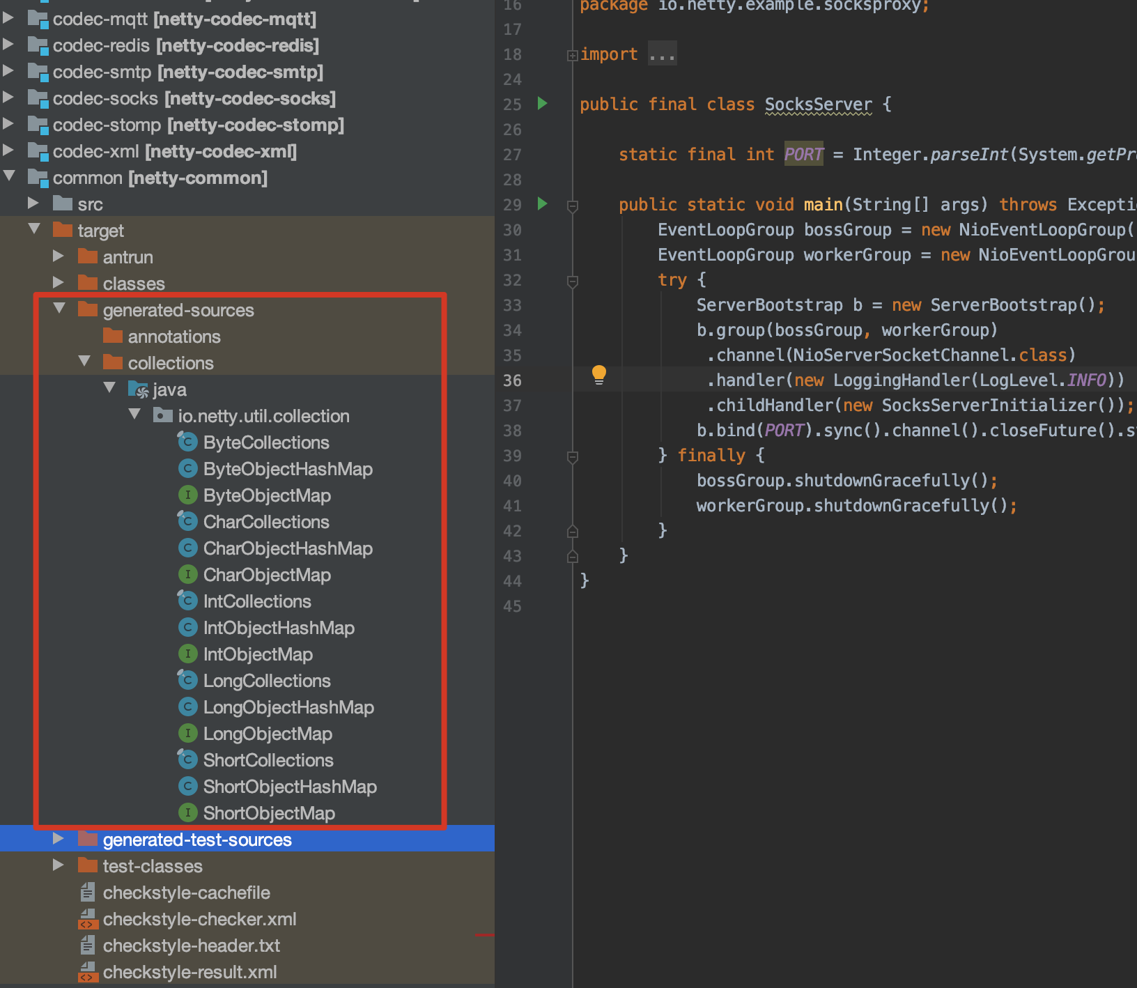Click checkstyle-header.txt file icon
Screen dimensions: 1137x988
click(88, 945)
